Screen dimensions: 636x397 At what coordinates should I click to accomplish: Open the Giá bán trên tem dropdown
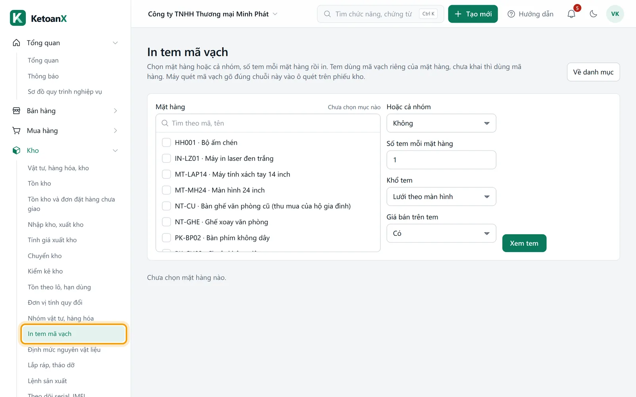click(x=441, y=233)
